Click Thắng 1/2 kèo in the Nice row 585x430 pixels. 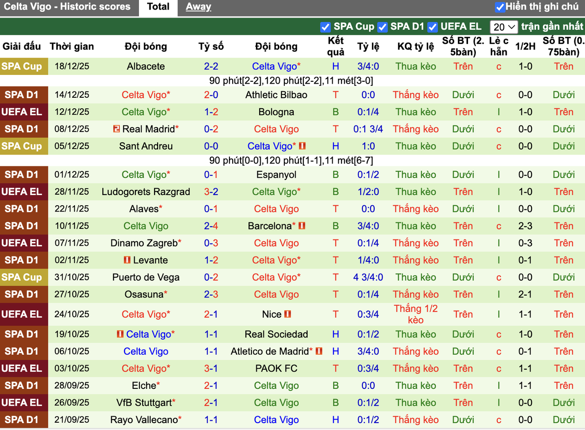click(415, 314)
